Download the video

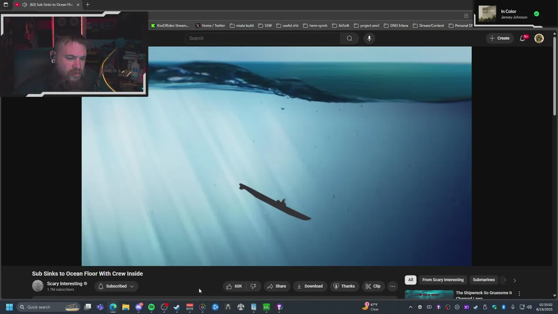[310, 286]
